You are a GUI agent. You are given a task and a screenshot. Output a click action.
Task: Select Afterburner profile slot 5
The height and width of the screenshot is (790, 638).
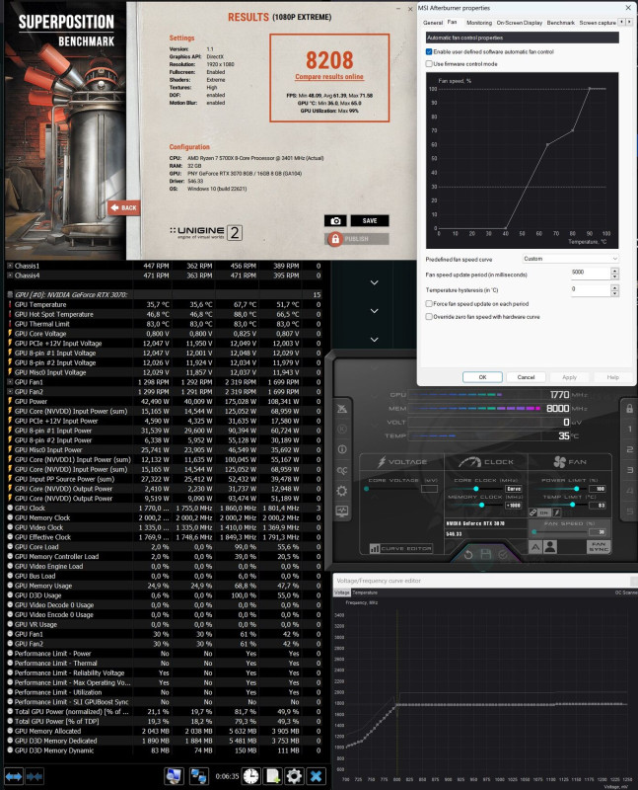[629, 511]
